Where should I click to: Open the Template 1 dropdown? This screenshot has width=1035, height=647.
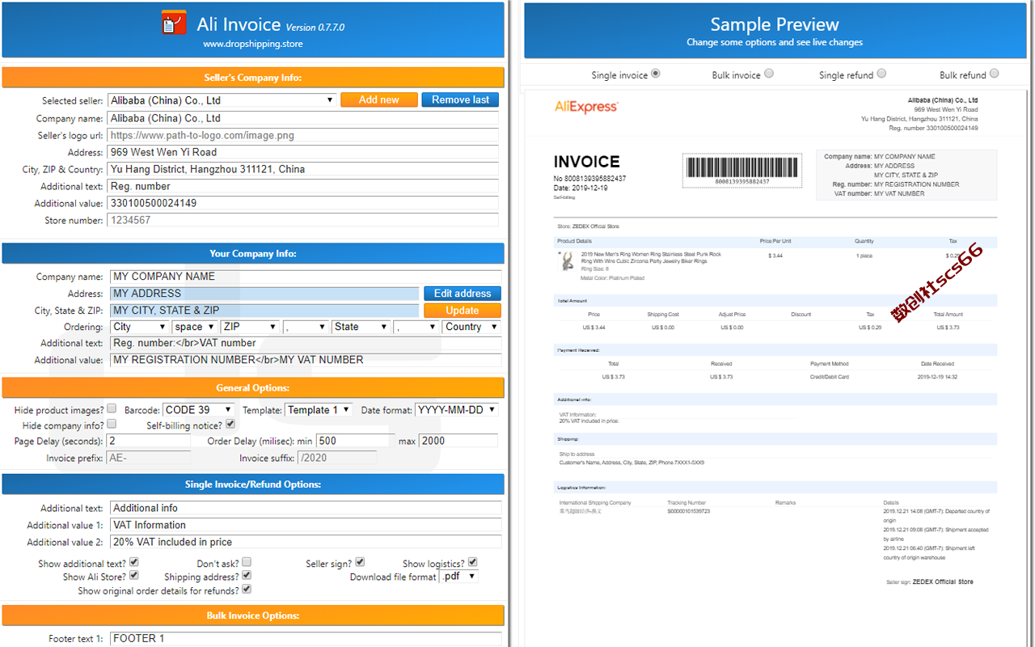click(319, 410)
